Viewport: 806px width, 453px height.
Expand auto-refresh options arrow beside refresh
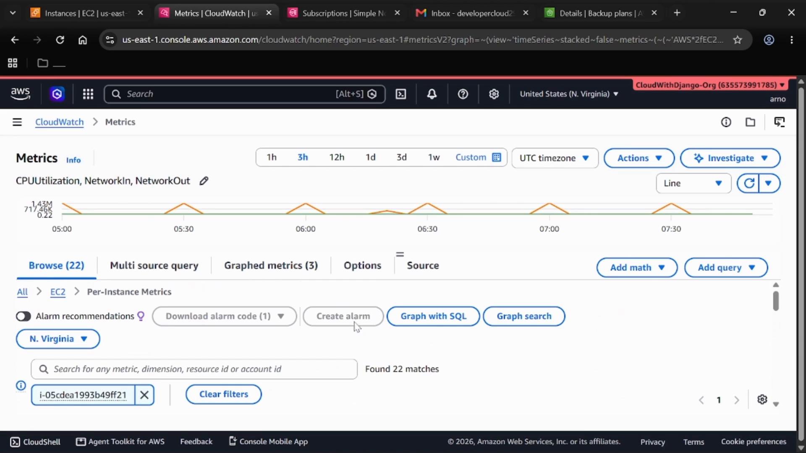click(x=769, y=183)
